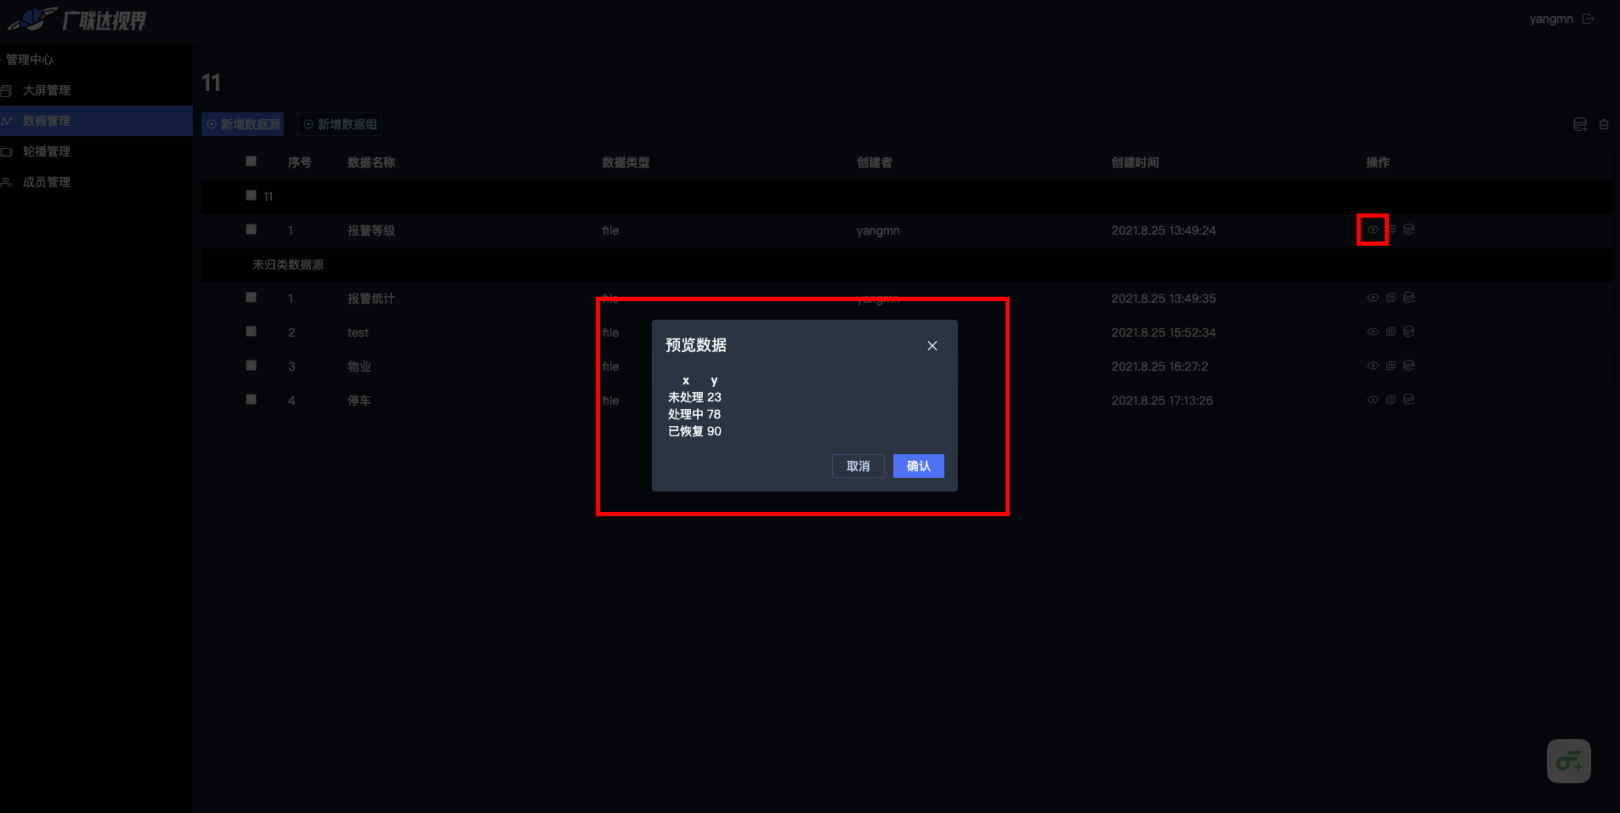Click the database icon in the 停车 row
The image size is (1620, 813).
(1408, 400)
